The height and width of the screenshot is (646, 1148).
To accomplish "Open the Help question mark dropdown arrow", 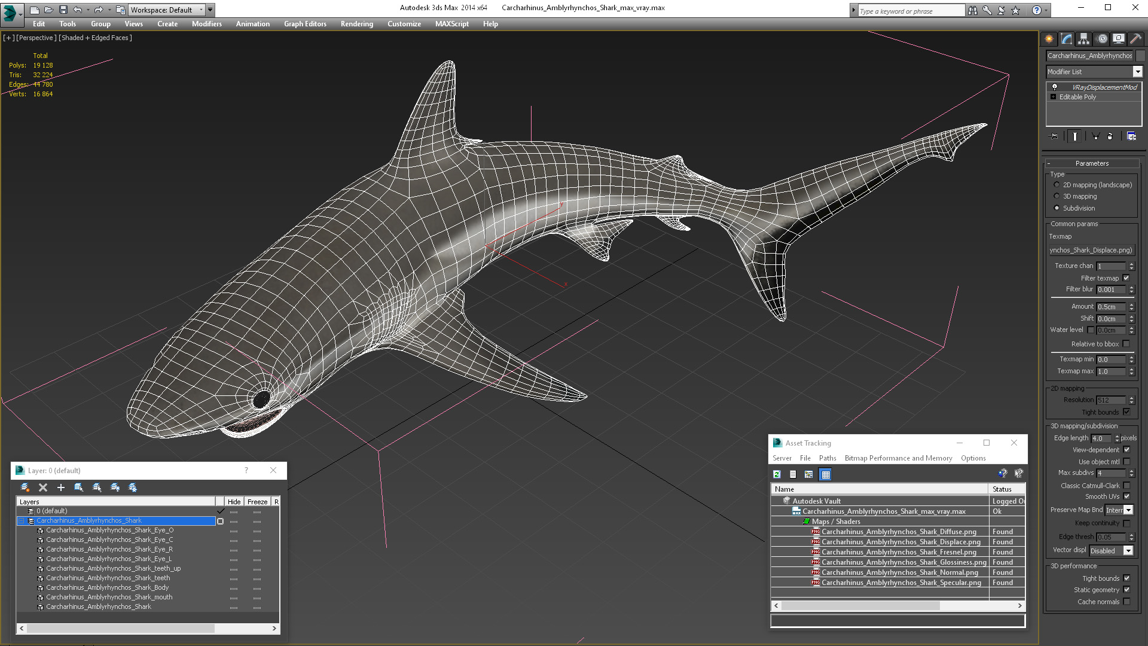I will 1045,10.
